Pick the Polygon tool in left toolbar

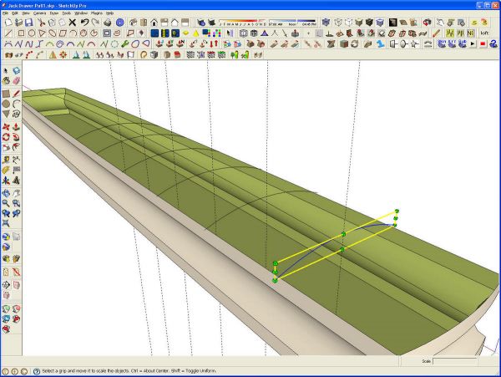tap(6, 114)
